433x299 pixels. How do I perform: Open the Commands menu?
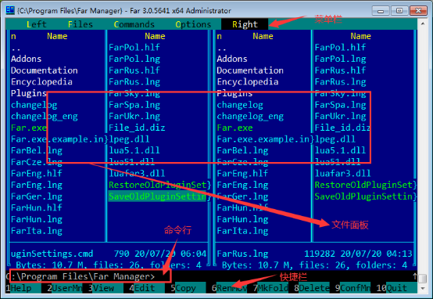click(134, 24)
